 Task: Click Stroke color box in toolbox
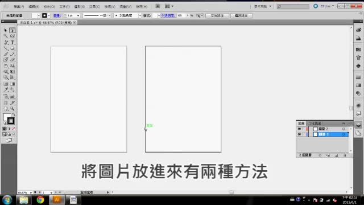click(x=11, y=121)
